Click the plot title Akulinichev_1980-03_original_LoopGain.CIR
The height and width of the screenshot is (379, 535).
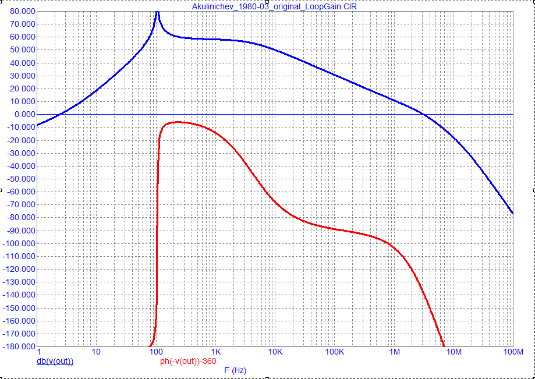point(274,6)
